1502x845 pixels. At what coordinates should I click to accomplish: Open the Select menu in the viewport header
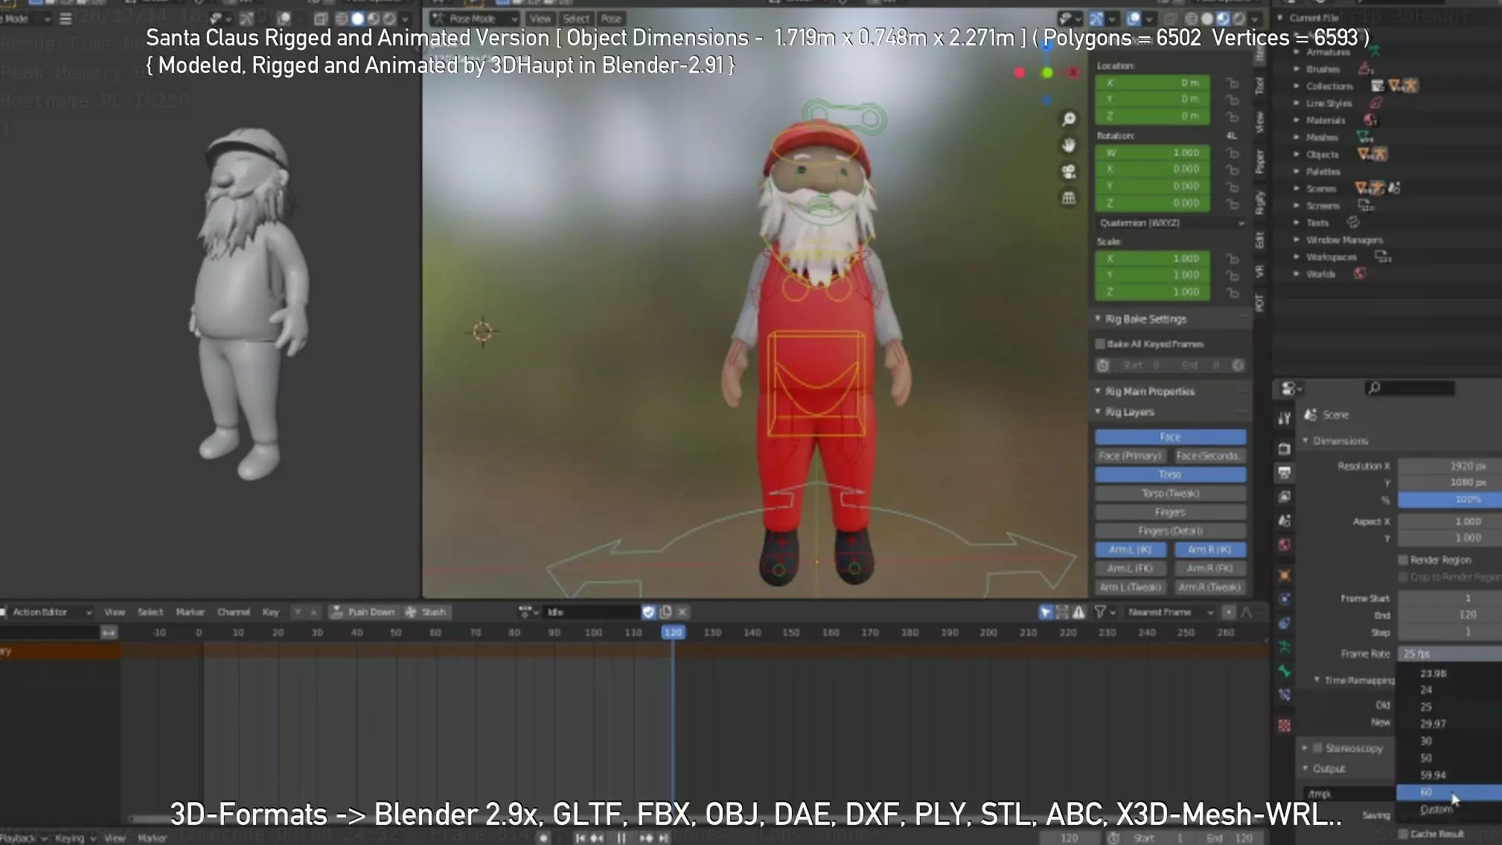pos(576,19)
